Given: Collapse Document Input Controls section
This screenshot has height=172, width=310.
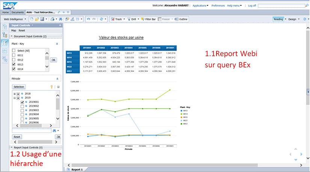Looking at the screenshot, I should click(x=12, y=36).
